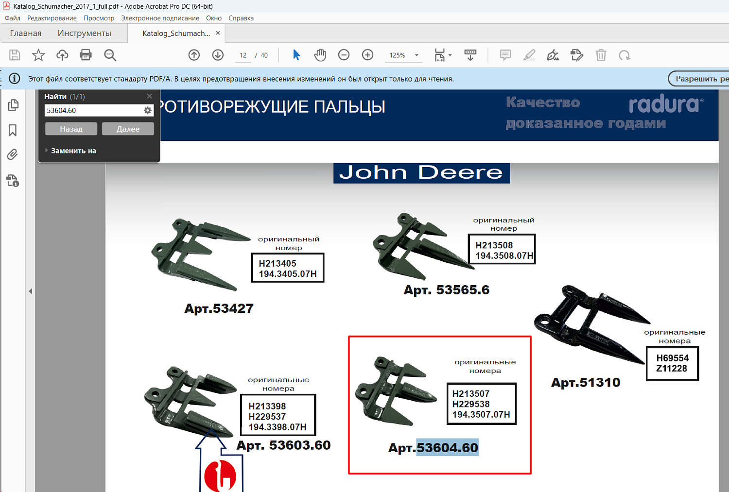Click the rotate icon in toolbar
729x492 pixels.
[x=625, y=55]
